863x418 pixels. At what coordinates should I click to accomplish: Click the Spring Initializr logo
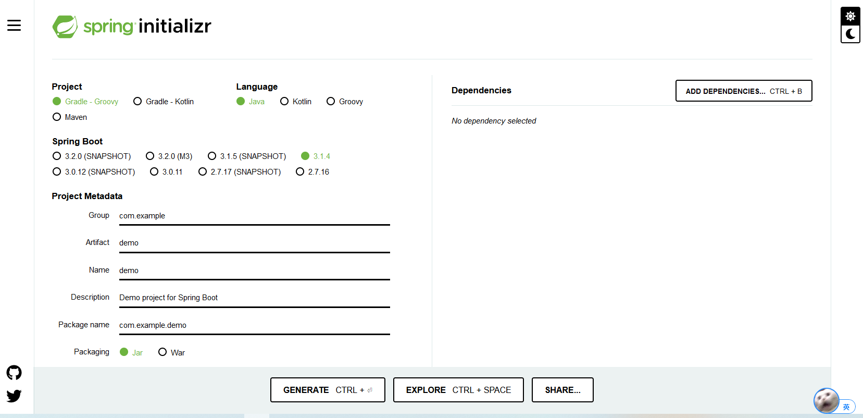coord(132,26)
